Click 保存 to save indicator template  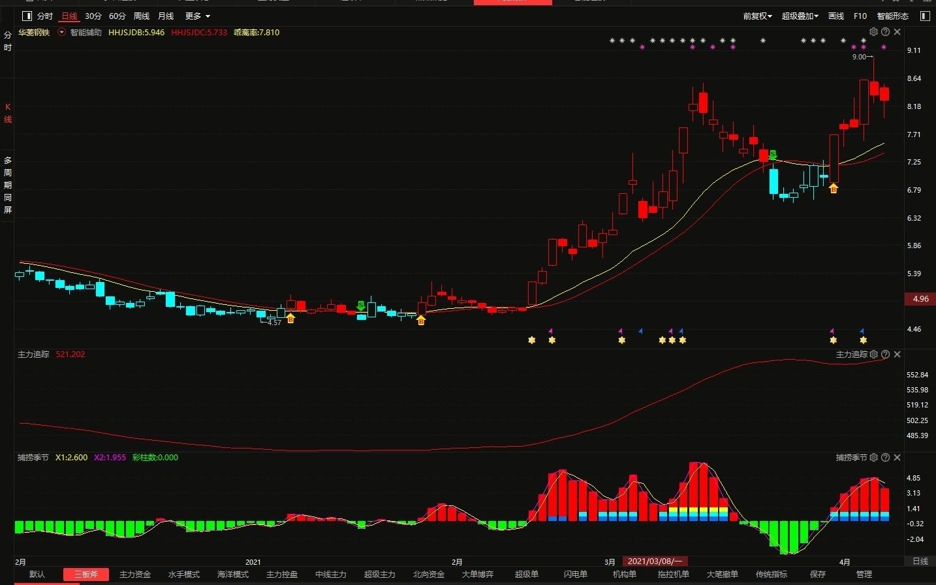818,575
